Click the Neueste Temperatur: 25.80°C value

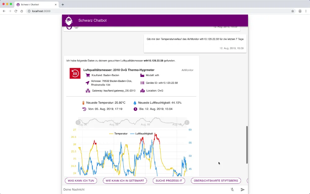click(106, 103)
